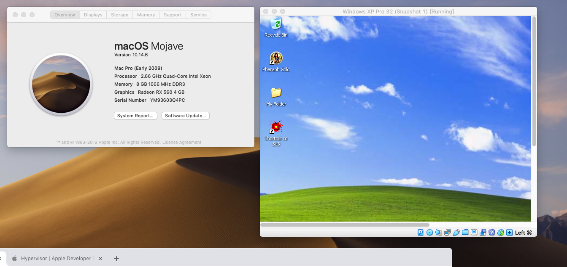Select the My Folder desktop icon
Viewport: 567px width, 267px height.
[276, 97]
